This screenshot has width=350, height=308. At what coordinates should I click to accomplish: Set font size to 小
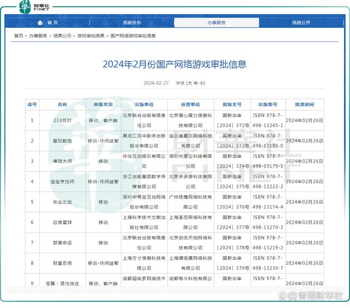pyautogui.click(x=202, y=83)
